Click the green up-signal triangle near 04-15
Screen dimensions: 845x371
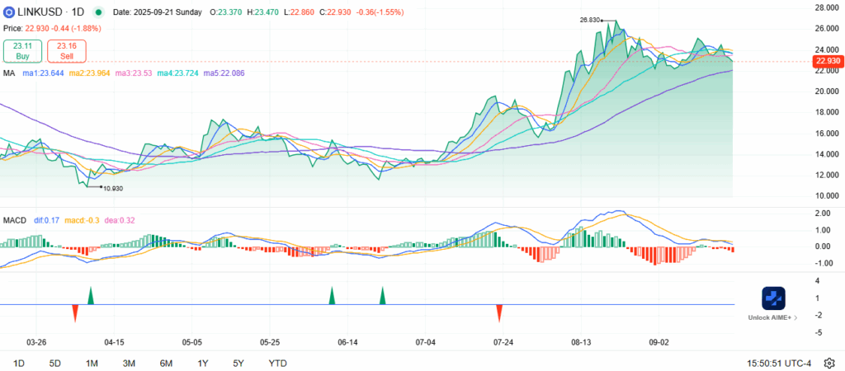(x=91, y=295)
